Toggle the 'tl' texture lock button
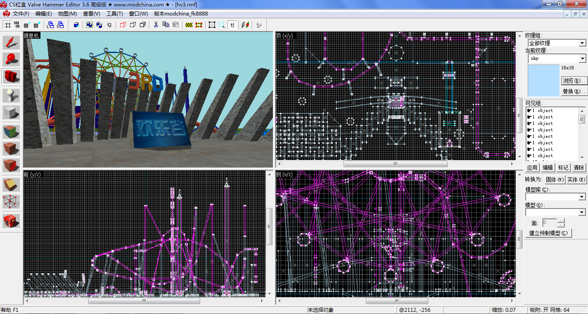This screenshot has height=314, width=588. click(232, 25)
